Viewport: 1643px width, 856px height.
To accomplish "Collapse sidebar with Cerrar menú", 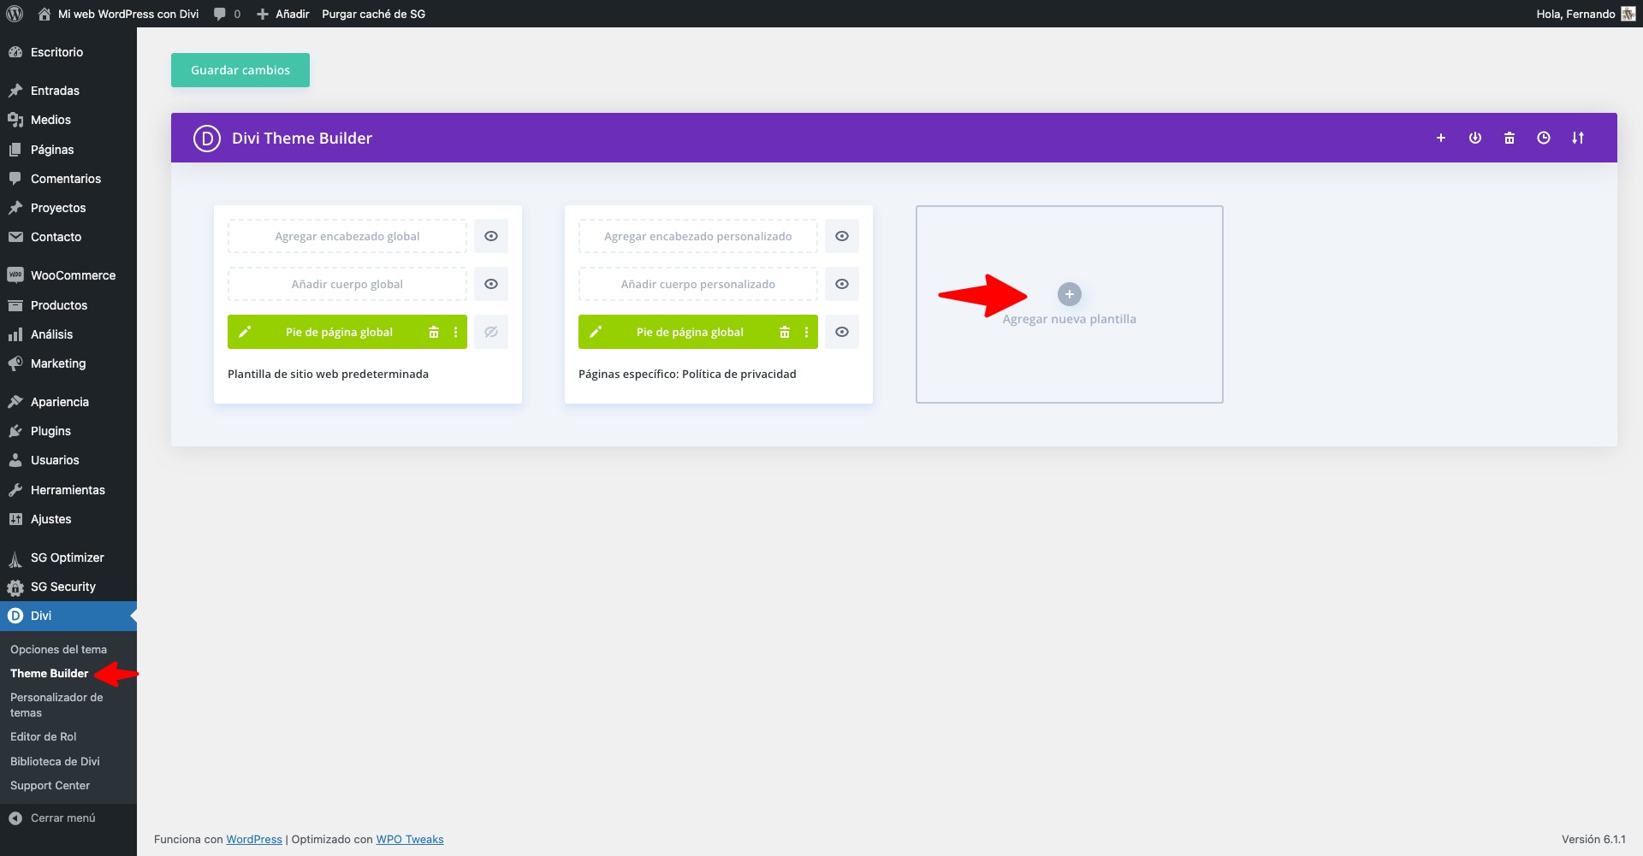I will pos(68,818).
